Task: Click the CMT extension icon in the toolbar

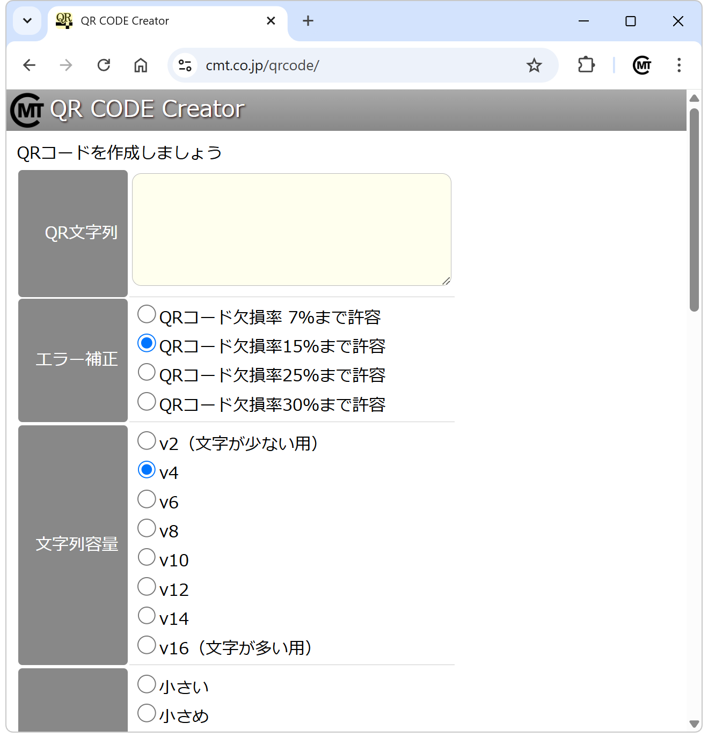Action: (642, 65)
